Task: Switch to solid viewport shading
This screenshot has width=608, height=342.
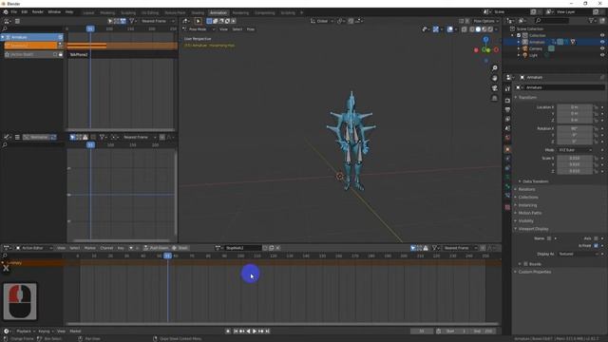Action: click(x=478, y=29)
